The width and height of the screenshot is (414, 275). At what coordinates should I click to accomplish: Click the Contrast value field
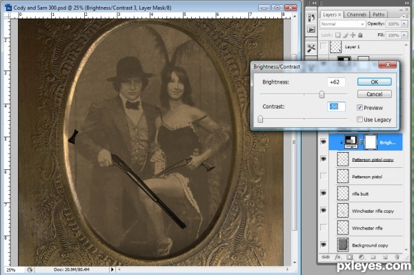[336, 106]
